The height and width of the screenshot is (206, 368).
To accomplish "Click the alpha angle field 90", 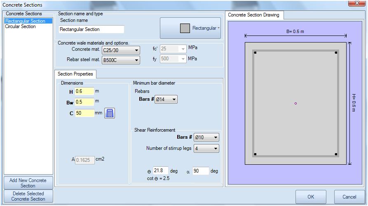I will tap(201, 171).
